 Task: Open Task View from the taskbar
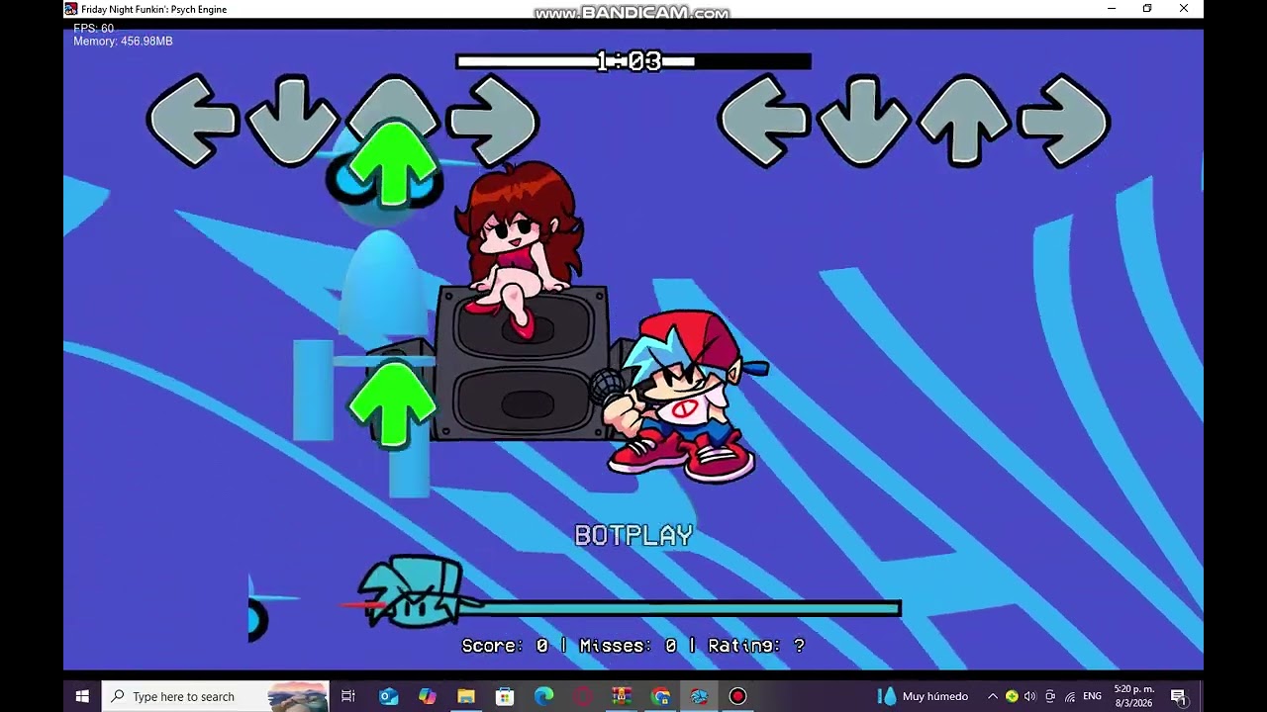348,696
